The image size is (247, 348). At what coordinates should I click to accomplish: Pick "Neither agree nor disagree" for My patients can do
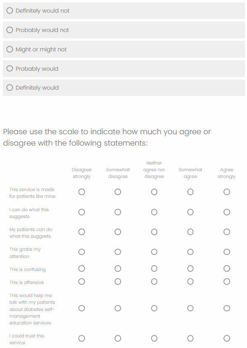[x=154, y=232]
